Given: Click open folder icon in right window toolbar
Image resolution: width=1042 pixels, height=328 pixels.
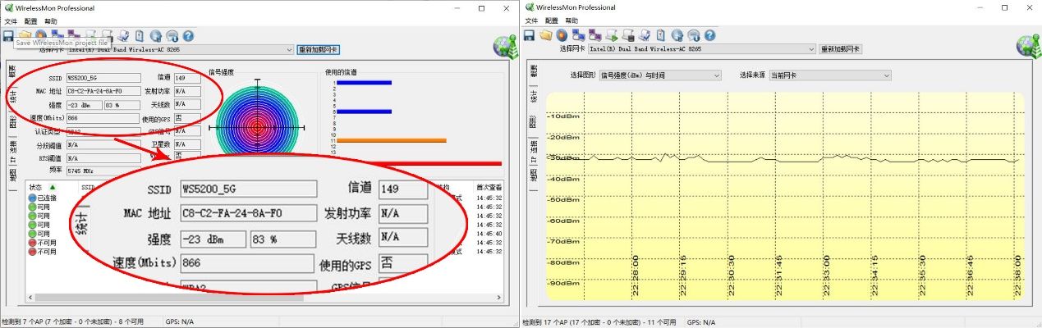Looking at the screenshot, I should (545, 35).
